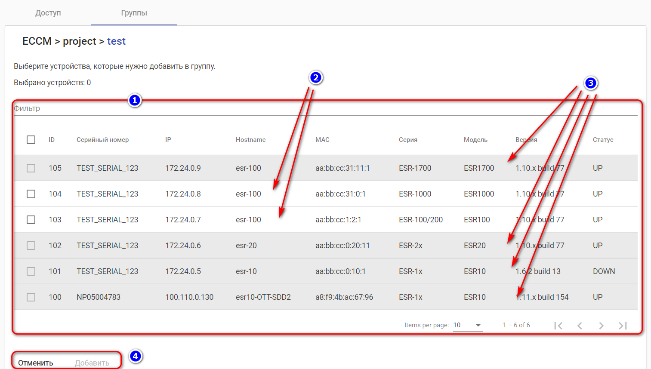Open the Items per page dropdown
Viewport: 651px width, 369px height.
click(468, 325)
